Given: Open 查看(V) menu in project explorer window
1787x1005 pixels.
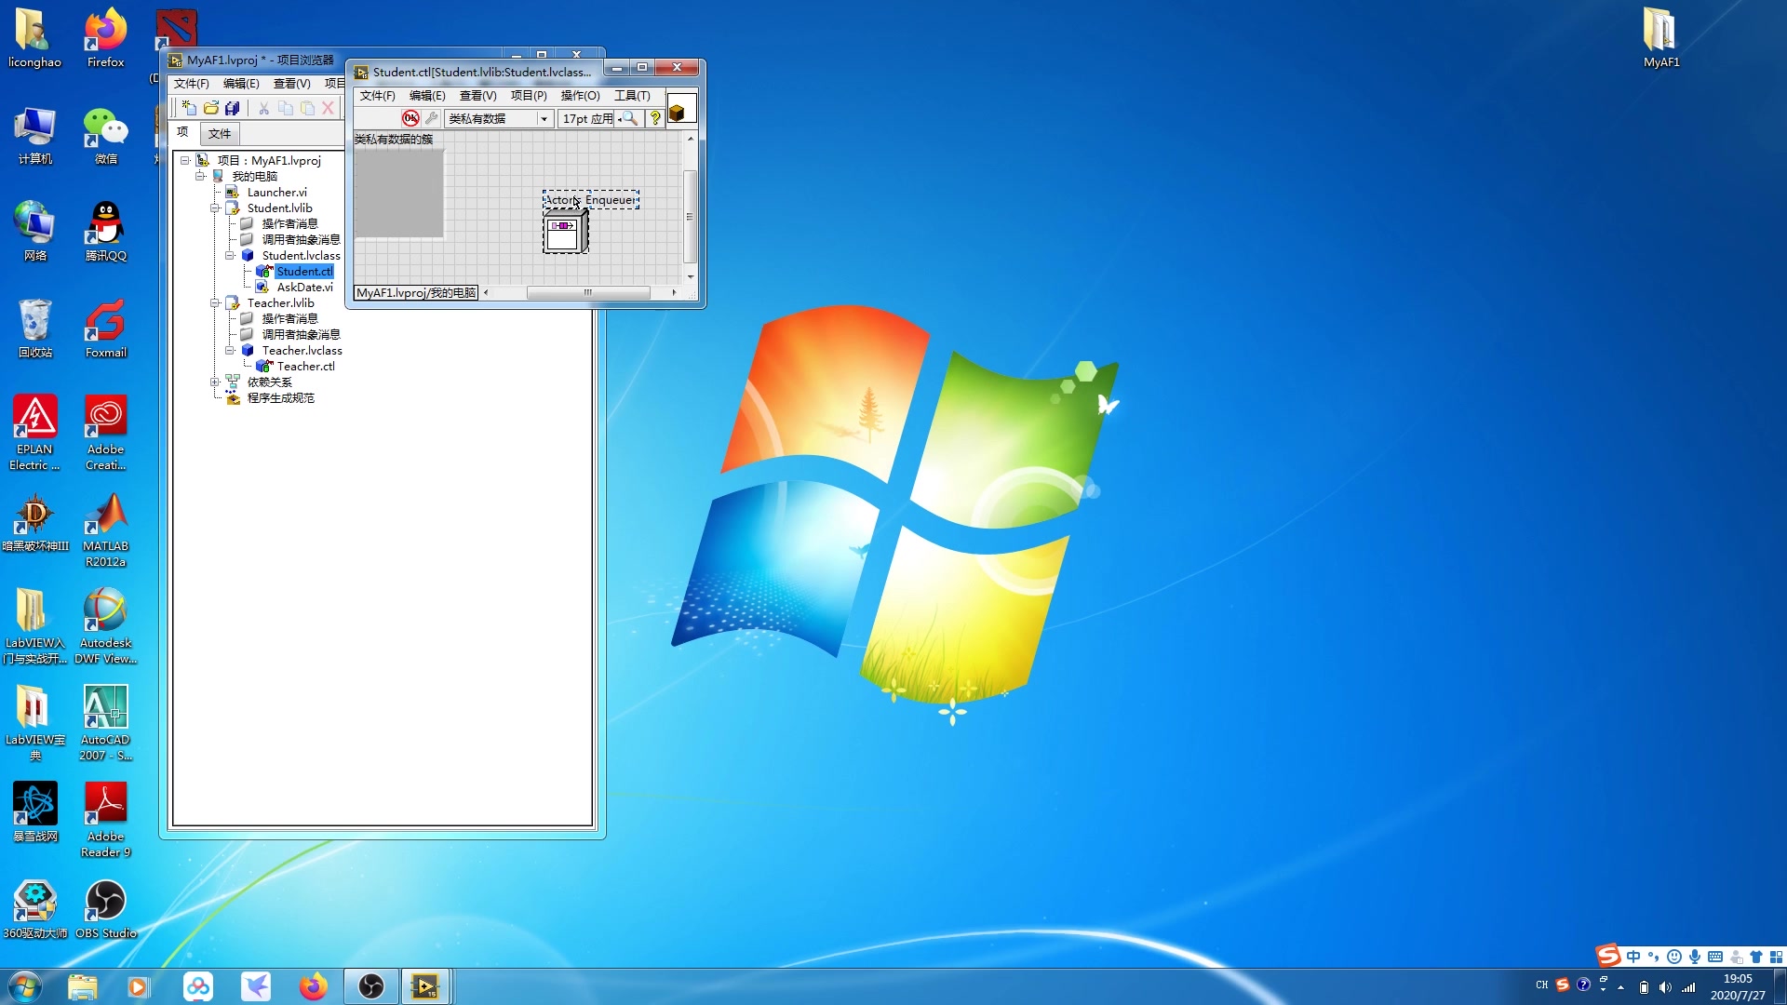Looking at the screenshot, I should pos(291,84).
